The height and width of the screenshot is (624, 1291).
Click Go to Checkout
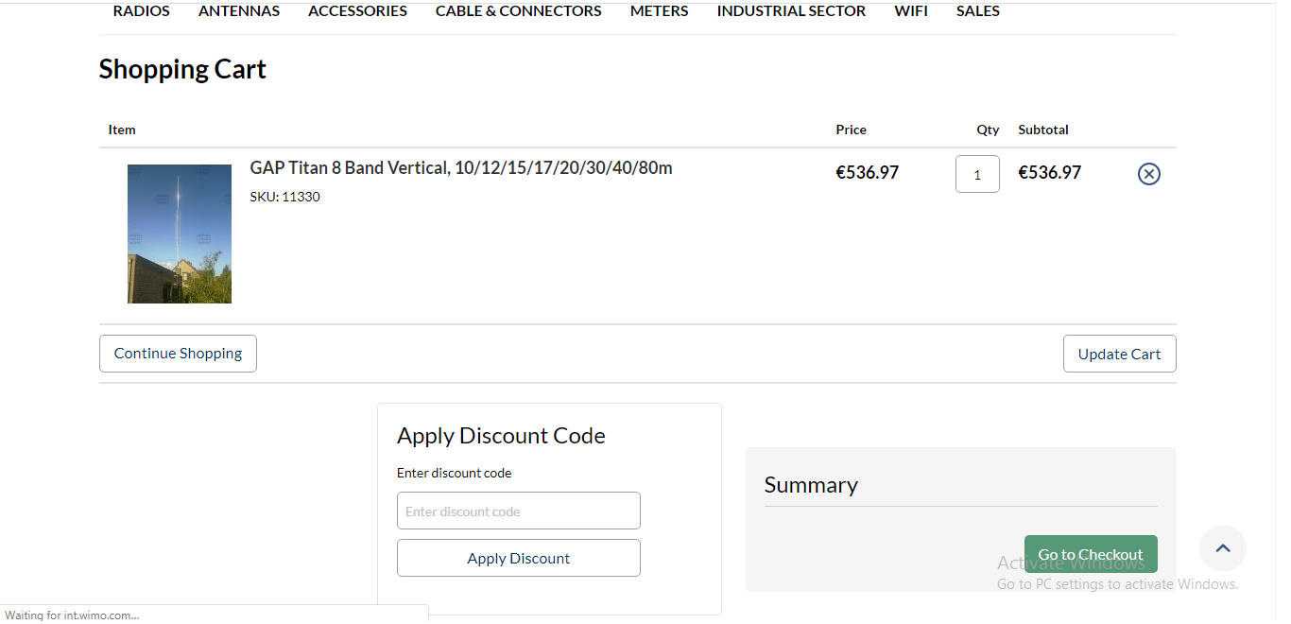coord(1091,554)
